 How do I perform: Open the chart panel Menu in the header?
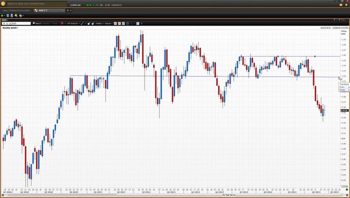click(x=343, y=20)
